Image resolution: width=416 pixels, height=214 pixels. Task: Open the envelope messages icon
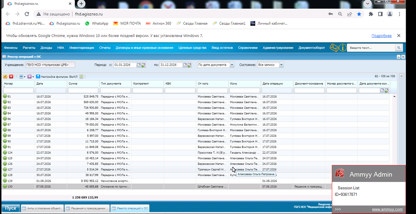click(334, 48)
